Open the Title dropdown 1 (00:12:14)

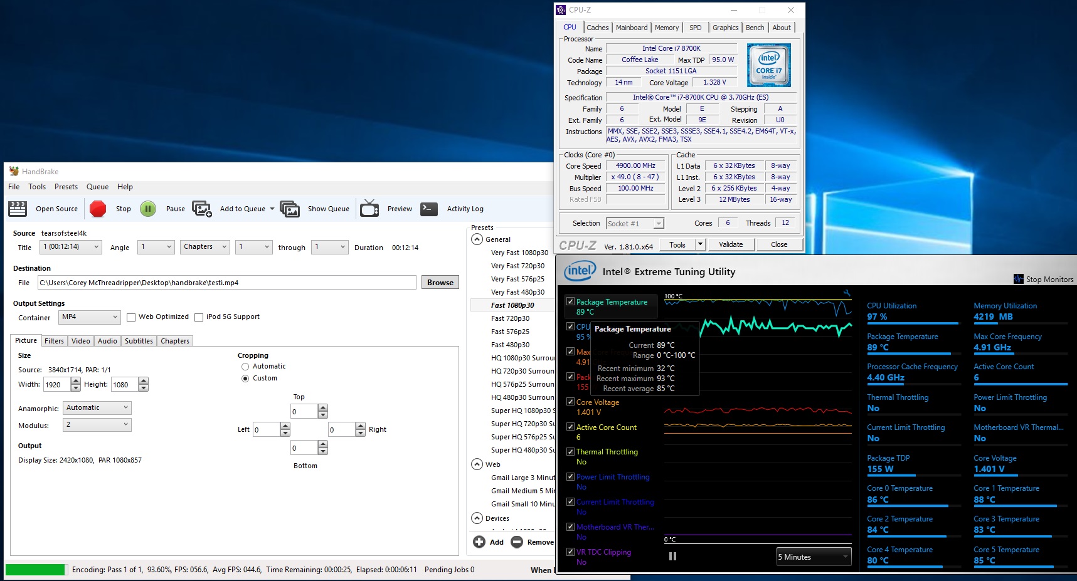(70, 247)
